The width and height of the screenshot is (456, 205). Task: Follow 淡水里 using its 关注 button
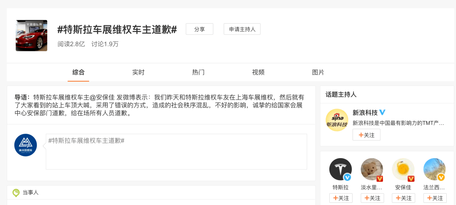tap(372, 198)
